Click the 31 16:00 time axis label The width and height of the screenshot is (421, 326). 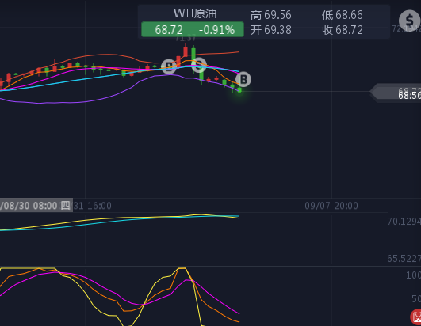click(x=92, y=206)
